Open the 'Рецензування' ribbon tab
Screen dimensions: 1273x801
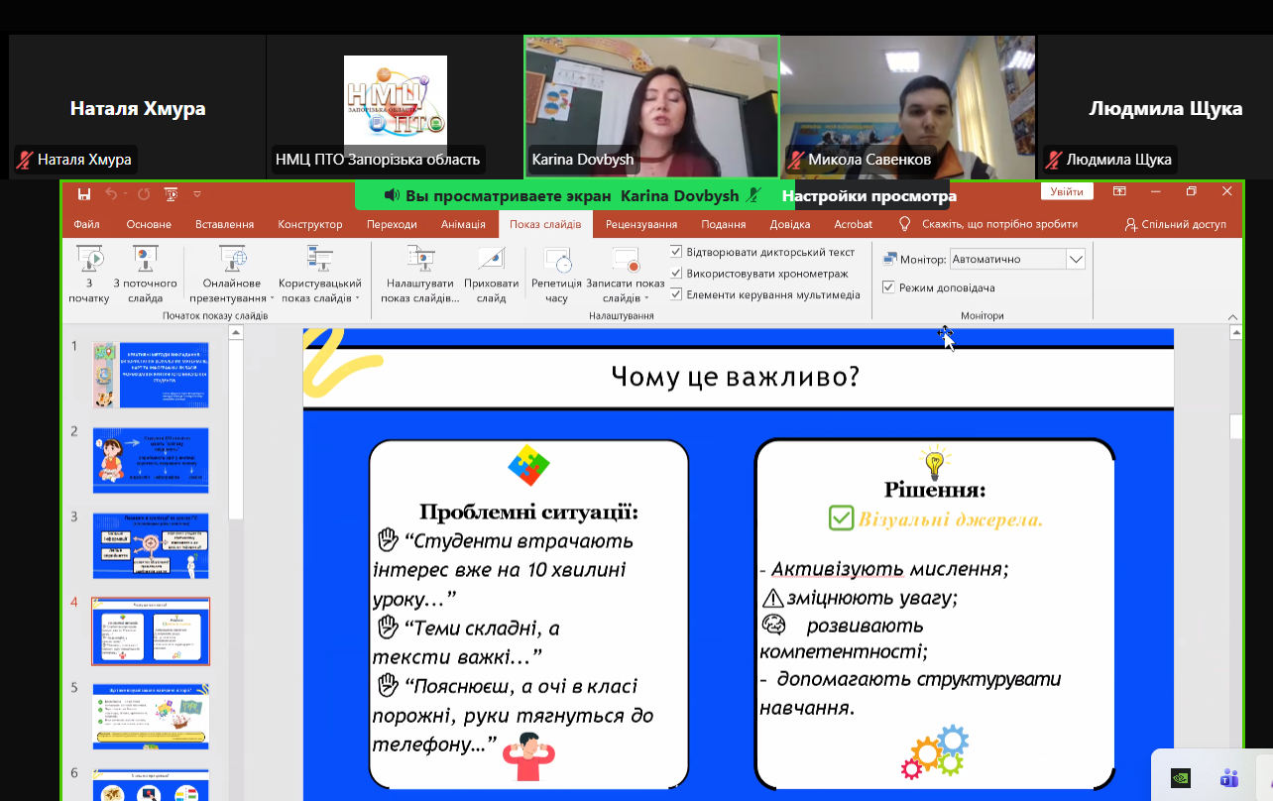pos(640,224)
